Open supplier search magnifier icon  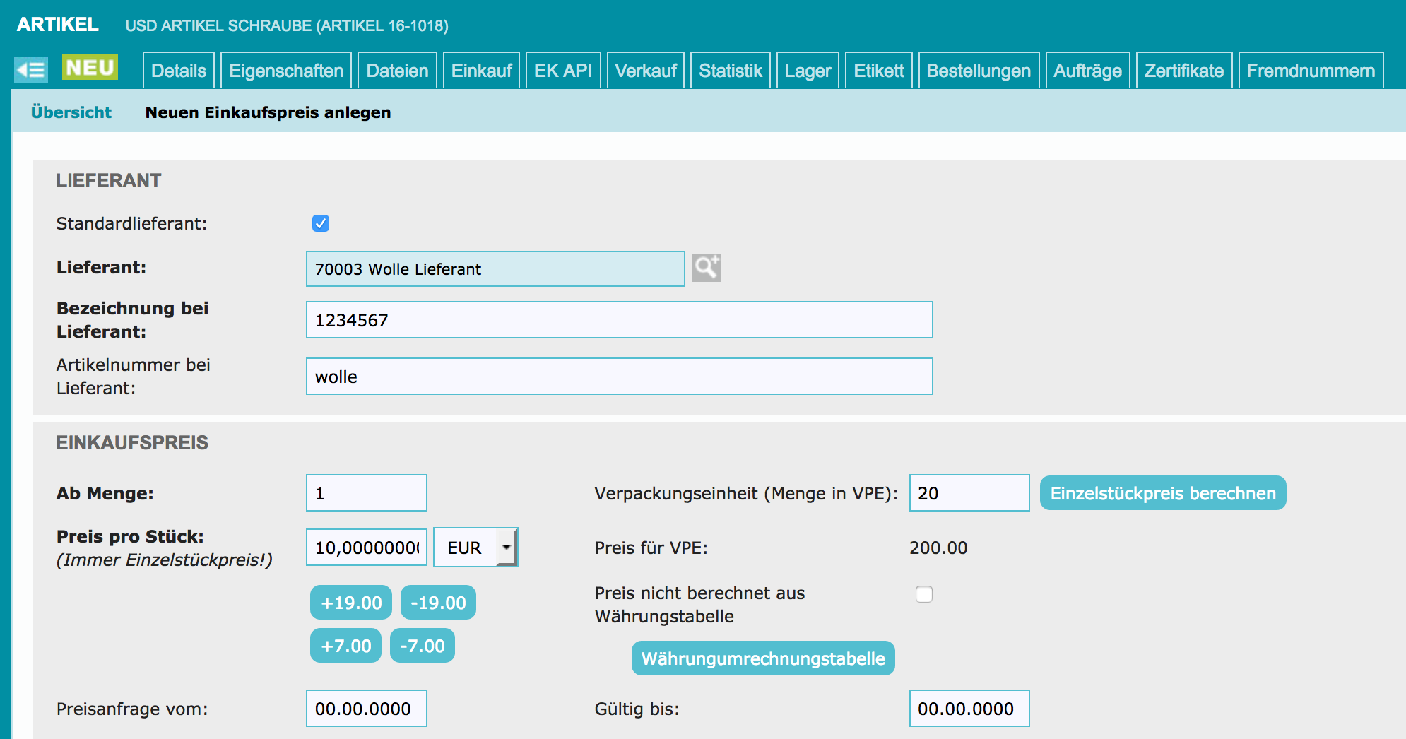coord(706,268)
